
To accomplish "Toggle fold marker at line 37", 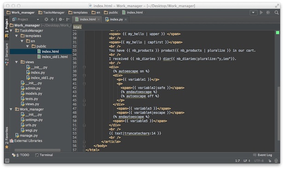I will point(84,67).
